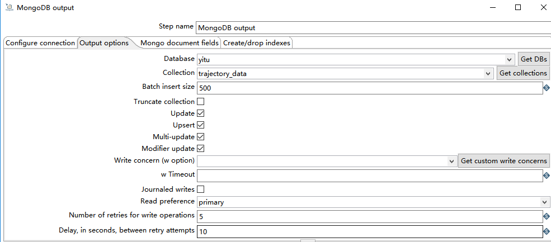This screenshot has height=242, width=551.
Task: Click the retry delay seconds field
Action: pos(370,231)
